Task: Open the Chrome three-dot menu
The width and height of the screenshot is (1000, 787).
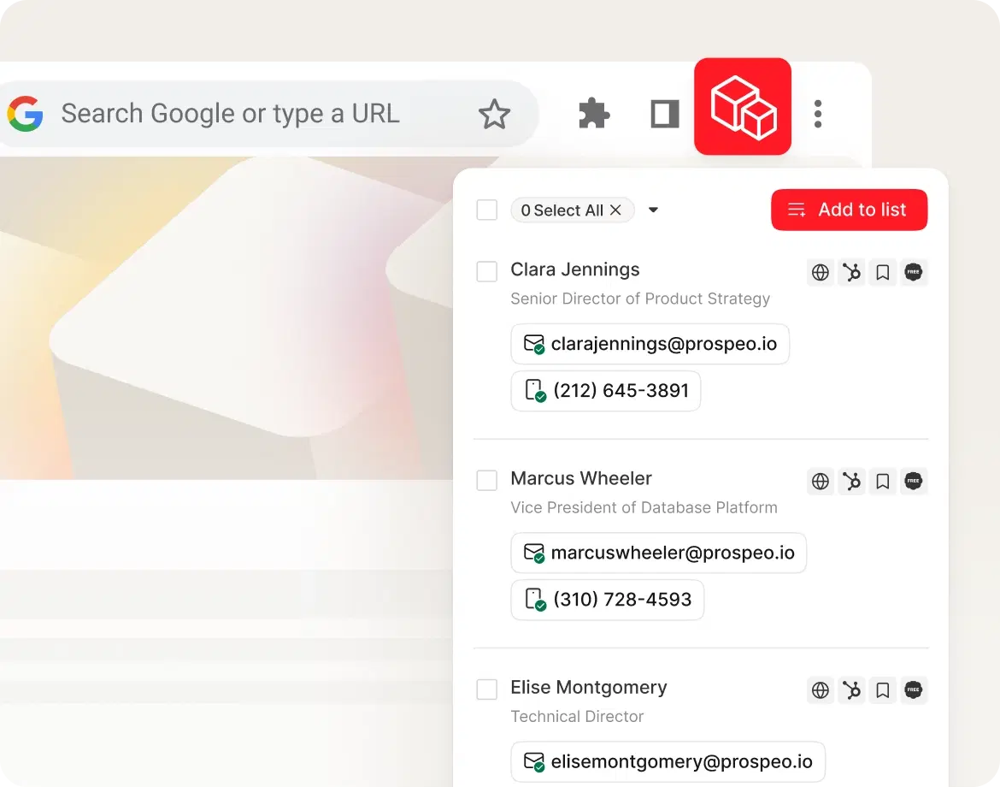Action: click(x=818, y=114)
